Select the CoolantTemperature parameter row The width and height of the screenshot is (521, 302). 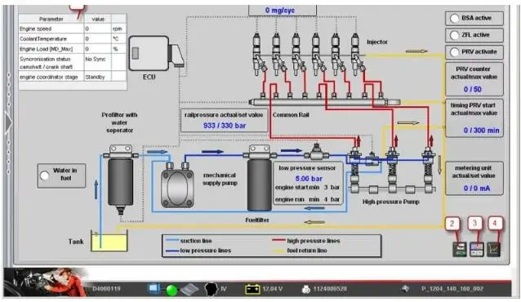[x=73, y=39]
